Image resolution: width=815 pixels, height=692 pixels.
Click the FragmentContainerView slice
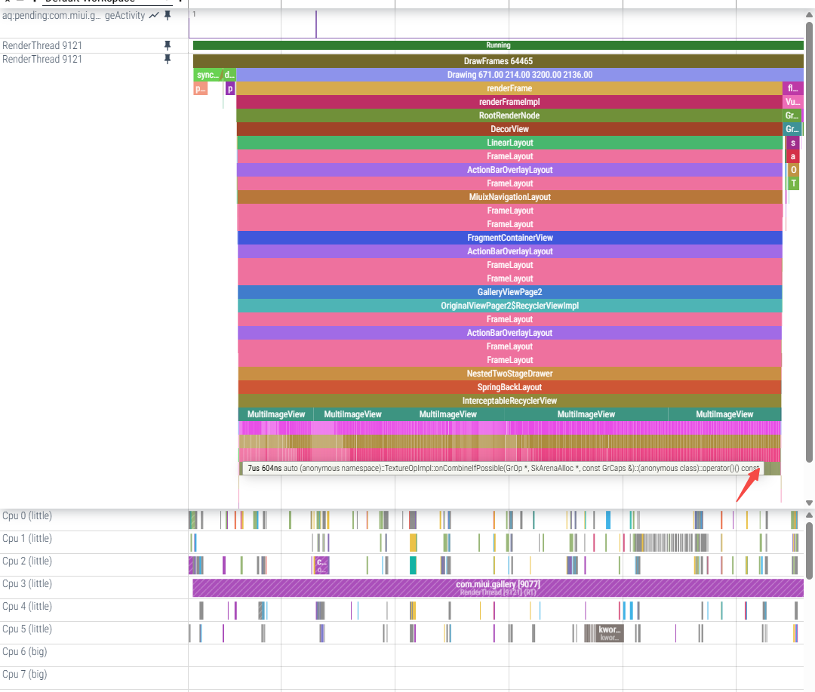pos(510,238)
